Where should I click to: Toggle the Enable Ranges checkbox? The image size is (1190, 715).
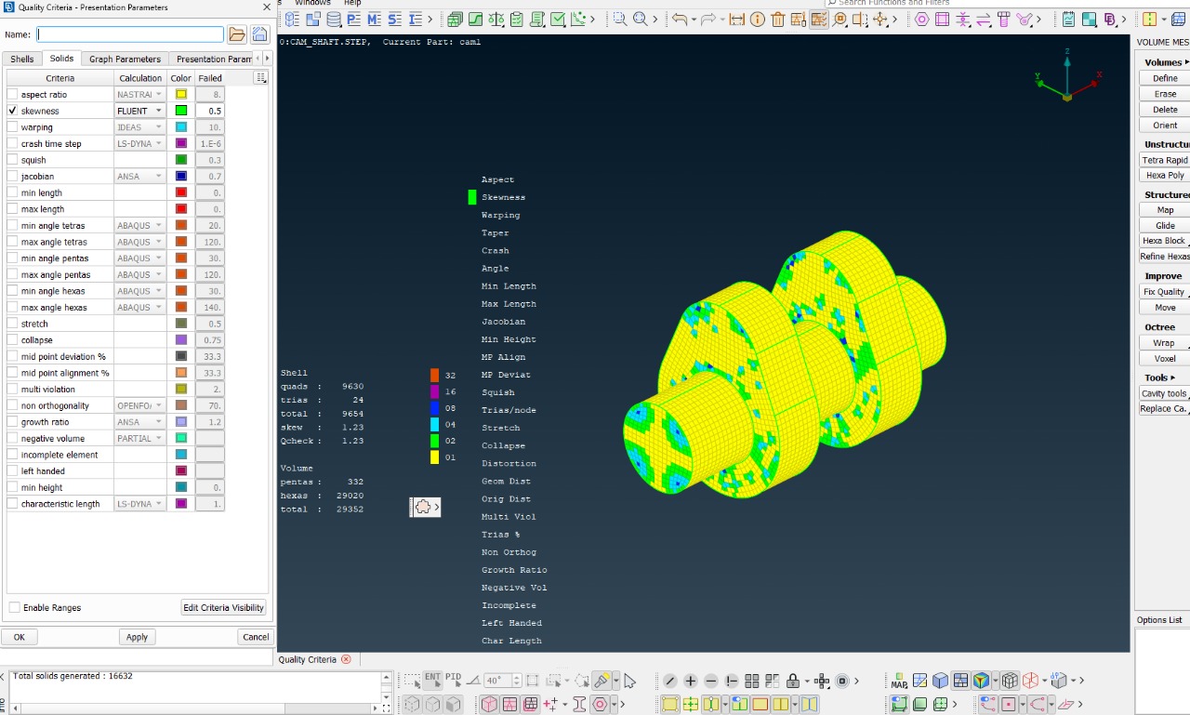click(15, 607)
